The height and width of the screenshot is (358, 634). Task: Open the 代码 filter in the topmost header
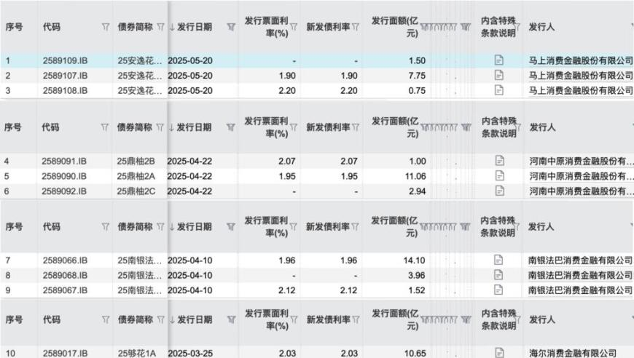[x=105, y=27]
